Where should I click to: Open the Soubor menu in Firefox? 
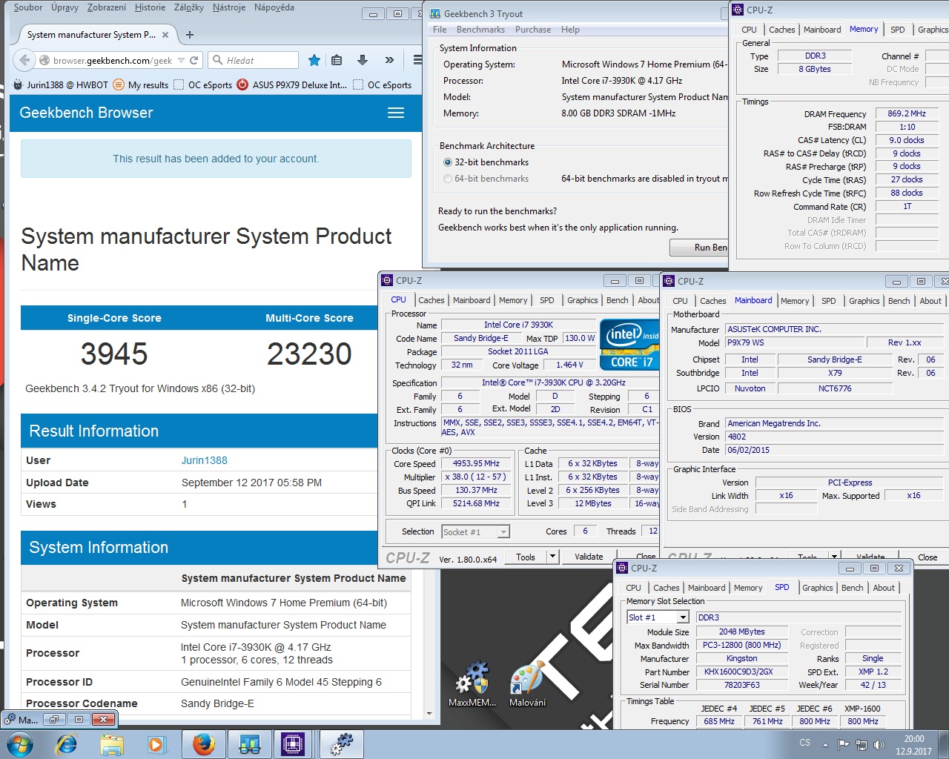pyautogui.click(x=28, y=7)
